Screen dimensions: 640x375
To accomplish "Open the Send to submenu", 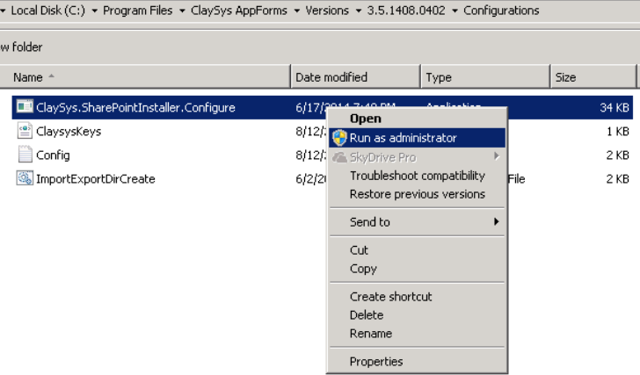I will click(x=417, y=221).
